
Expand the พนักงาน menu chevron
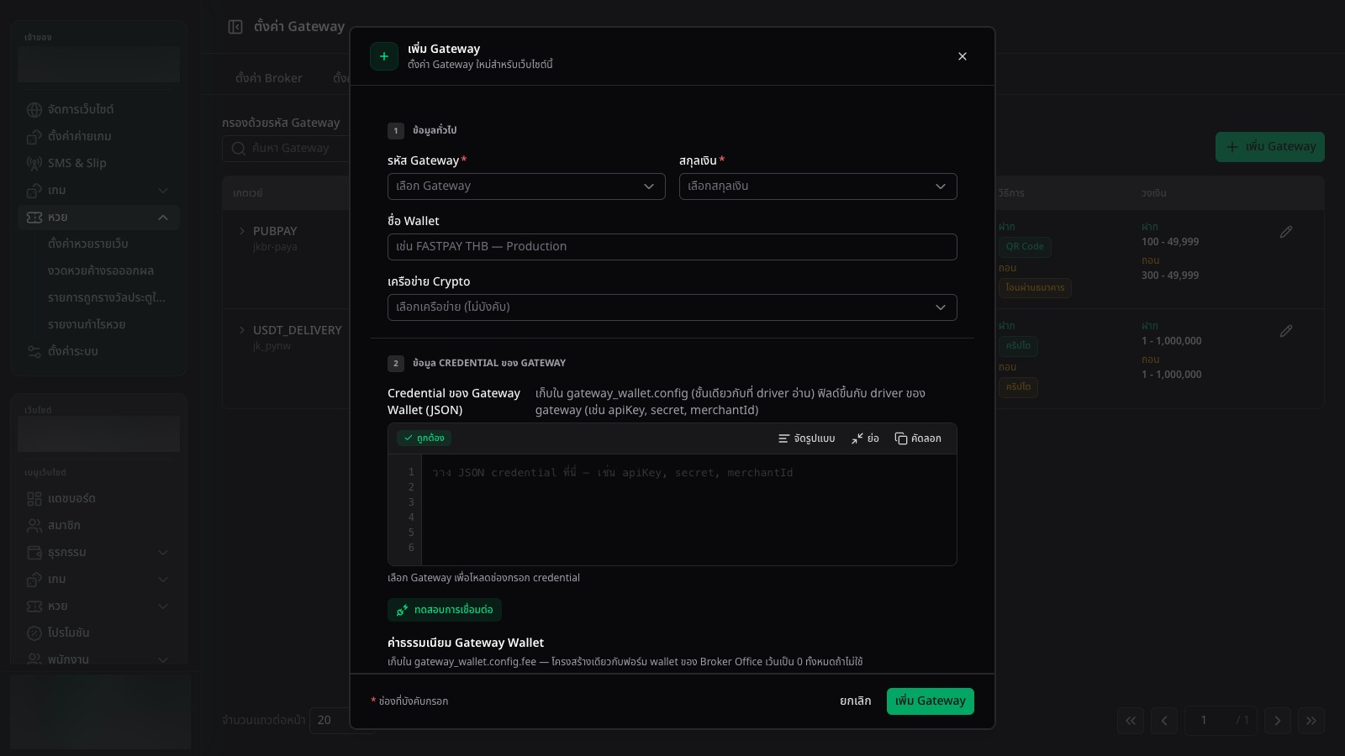coord(163,660)
